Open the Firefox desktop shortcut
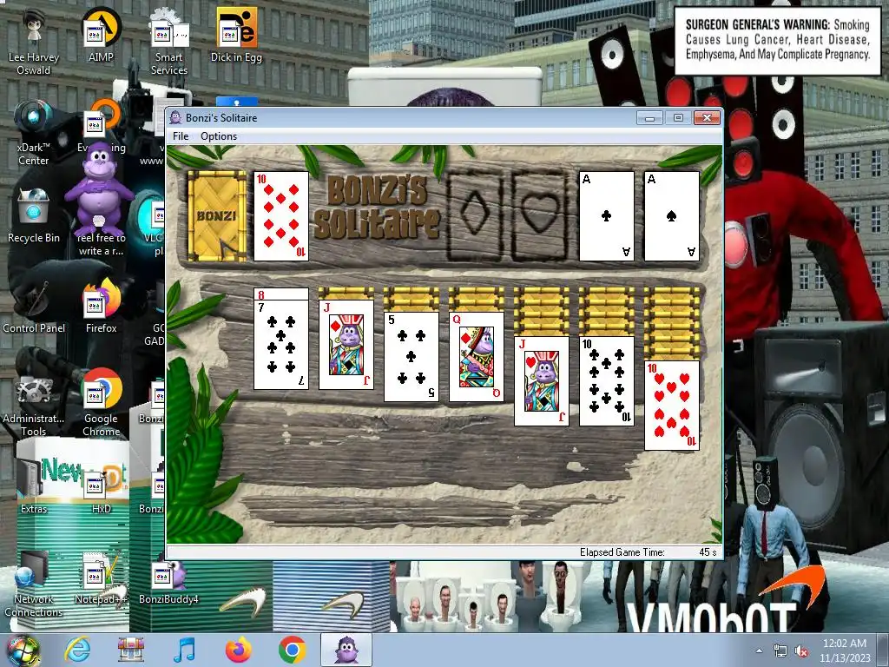The width and height of the screenshot is (889, 667). [x=101, y=307]
